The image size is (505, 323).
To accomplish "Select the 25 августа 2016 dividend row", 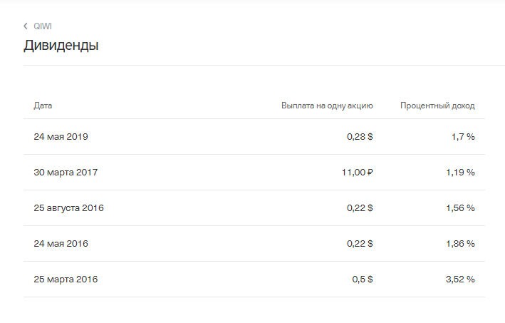I will (254, 208).
